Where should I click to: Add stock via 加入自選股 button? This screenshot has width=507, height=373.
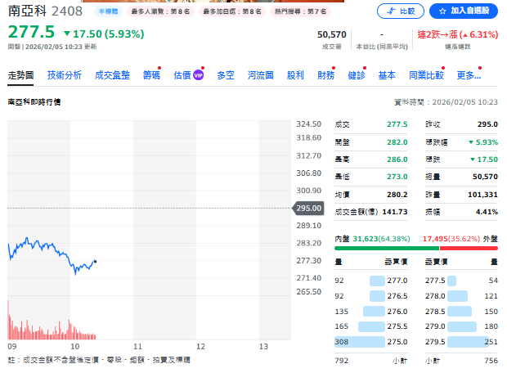point(463,11)
